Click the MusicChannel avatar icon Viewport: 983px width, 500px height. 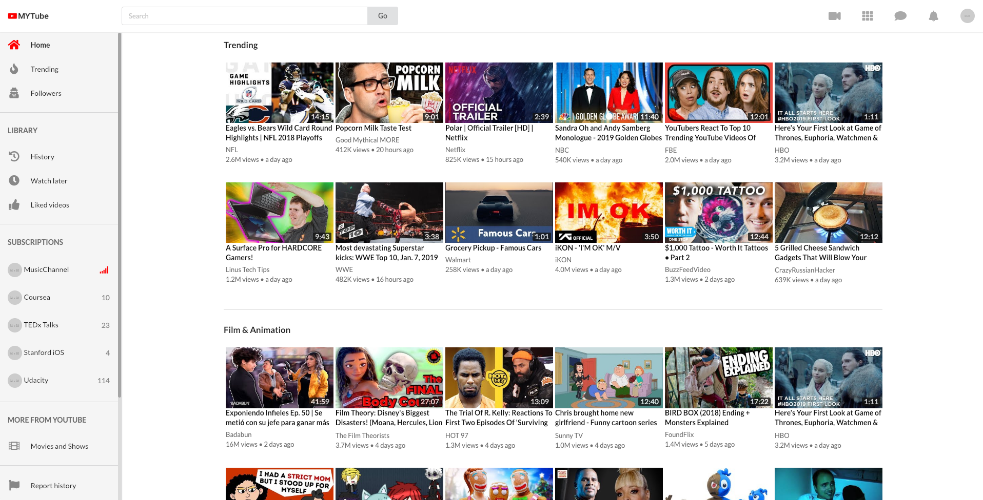[x=14, y=269]
